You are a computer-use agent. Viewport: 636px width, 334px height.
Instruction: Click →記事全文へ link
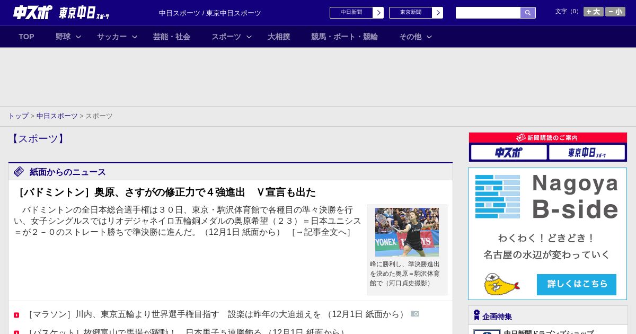[321, 232]
